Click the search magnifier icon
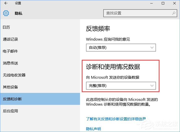180x132 pixels. [x=173, y=13]
